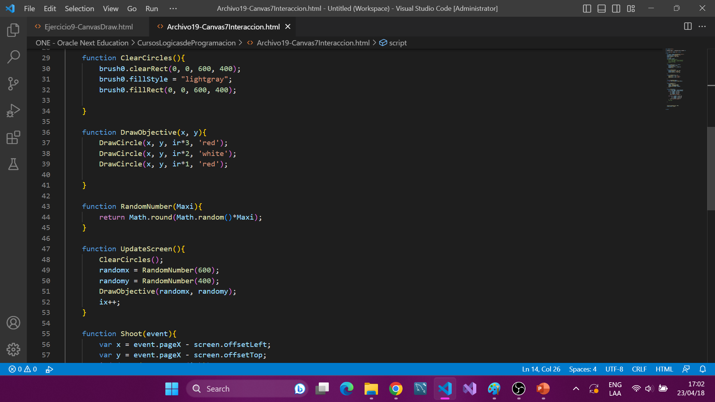The image size is (715, 402).
Task: Select the Archivo19-Canvas7Interaccion.html tab
Action: (223, 27)
